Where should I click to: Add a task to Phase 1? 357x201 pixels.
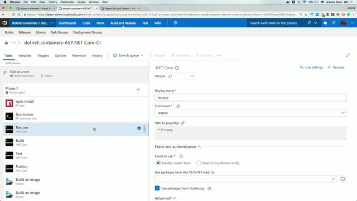[x=138, y=89]
